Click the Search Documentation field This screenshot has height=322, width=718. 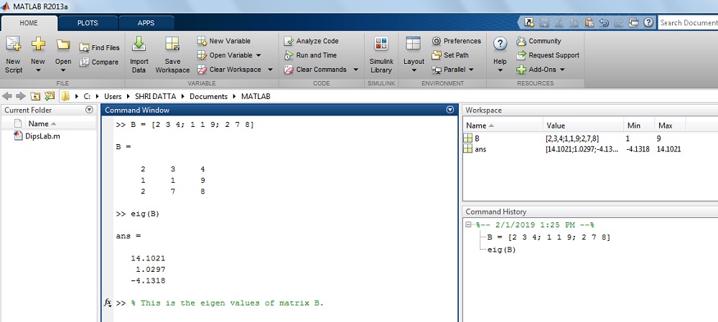[x=688, y=23]
